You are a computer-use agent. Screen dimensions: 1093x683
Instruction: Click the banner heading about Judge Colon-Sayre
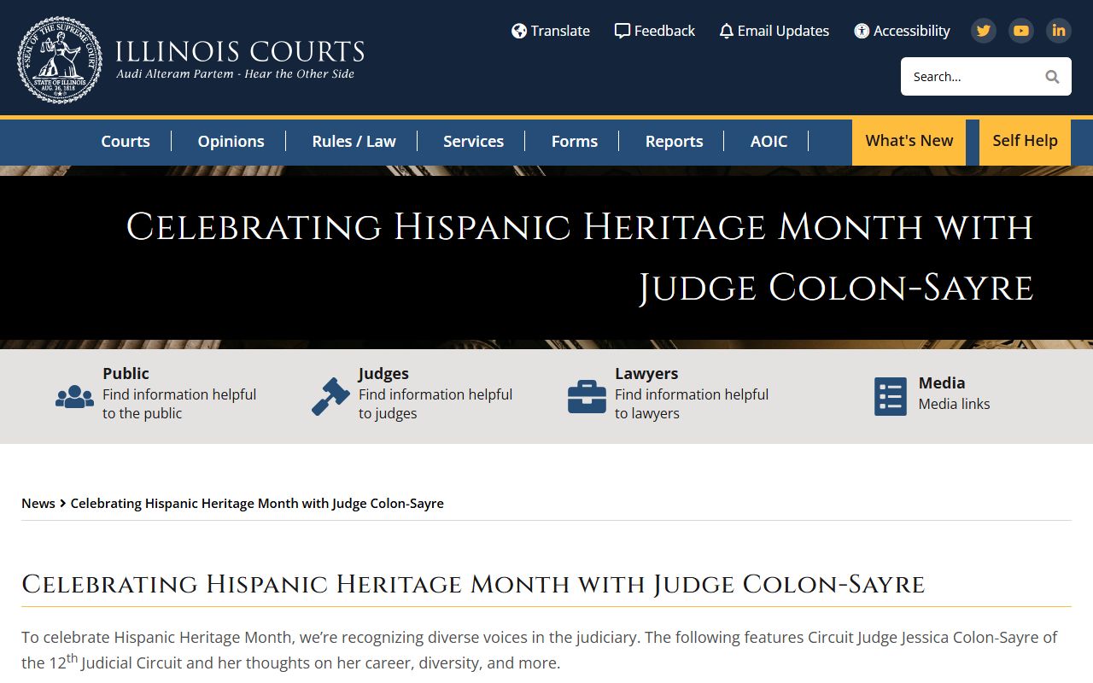coord(580,257)
